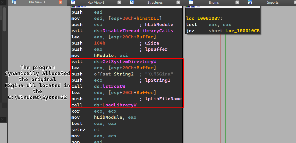296x143 pixels.
Task: Click the IDA View-A tab icon
Action: (14, 2)
